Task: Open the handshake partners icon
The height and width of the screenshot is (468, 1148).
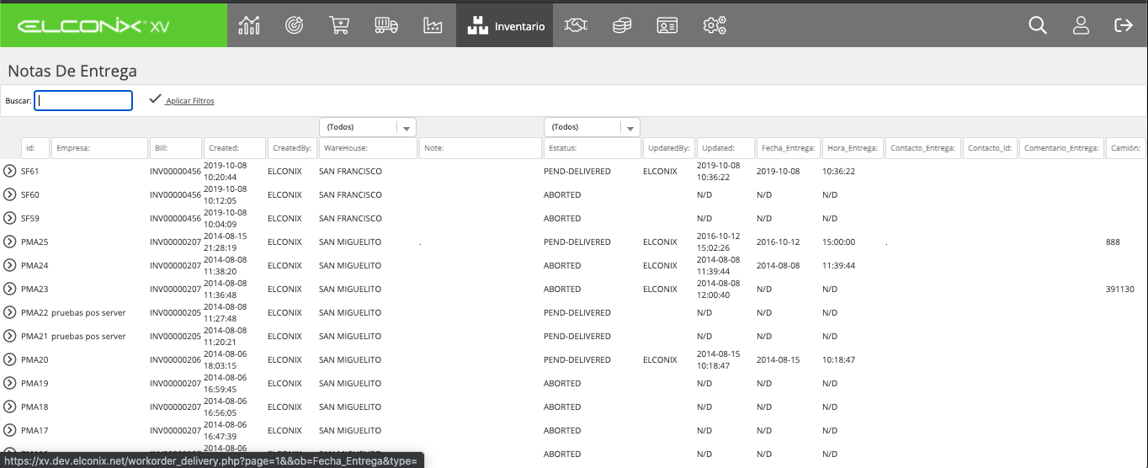Action: 576,25
